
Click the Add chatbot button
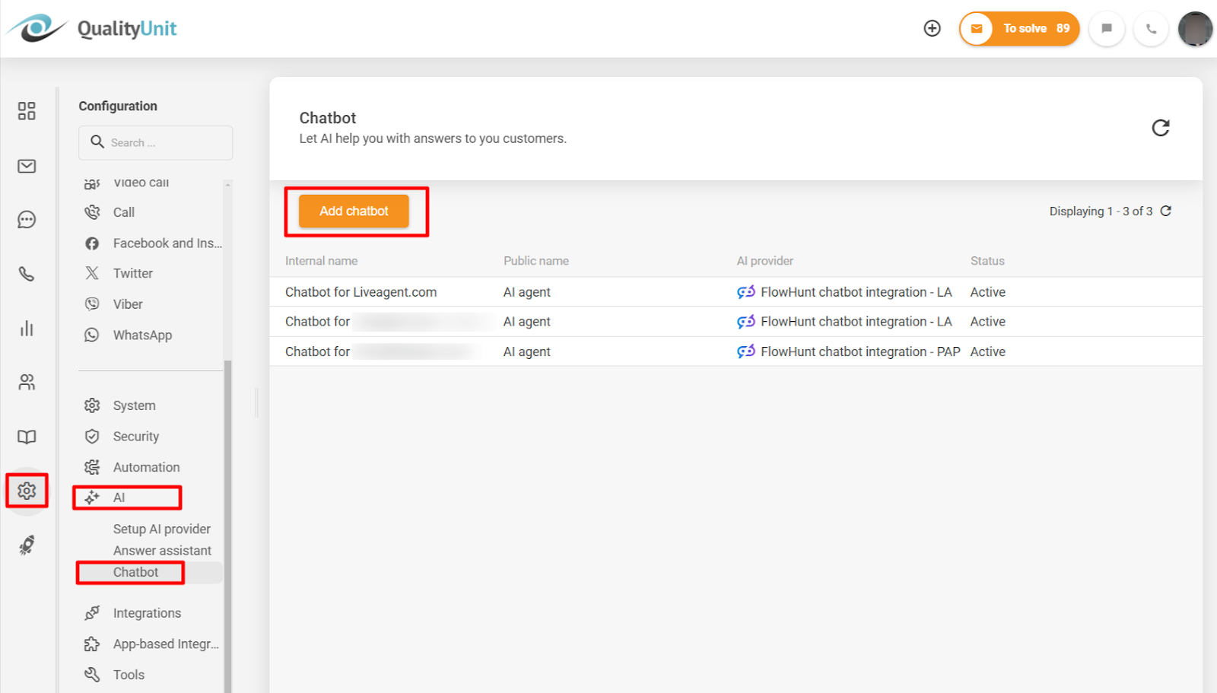pyautogui.click(x=353, y=211)
